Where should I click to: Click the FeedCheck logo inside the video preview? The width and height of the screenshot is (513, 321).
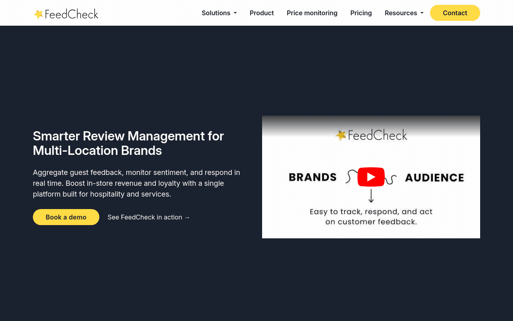coord(371,135)
